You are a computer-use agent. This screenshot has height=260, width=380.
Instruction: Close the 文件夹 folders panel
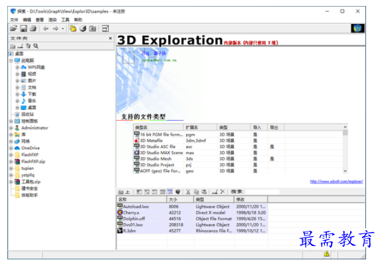pos(110,38)
